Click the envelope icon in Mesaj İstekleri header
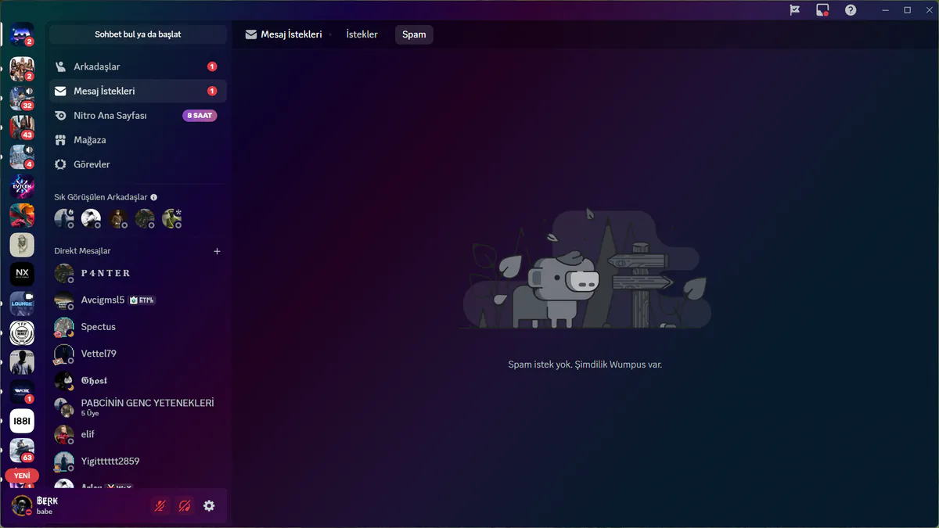Viewport: 939px width, 528px height. coord(251,34)
